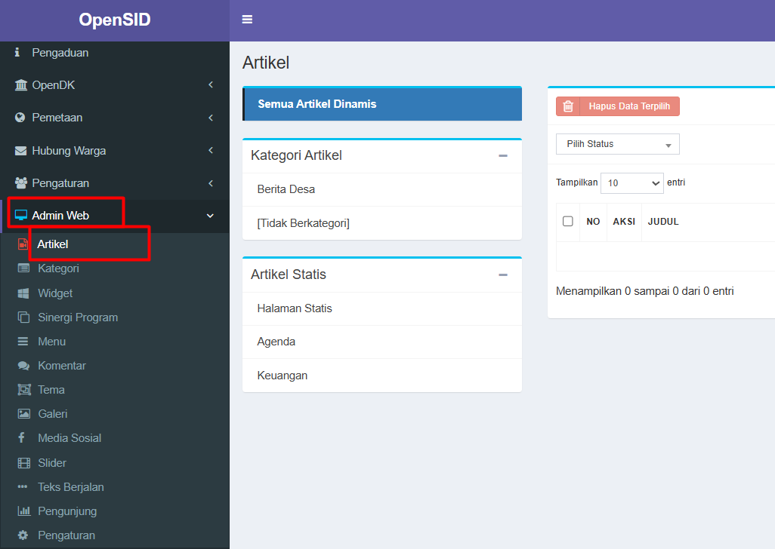Open Komentar submenu item
This screenshot has width=775, height=549.
[62, 366]
